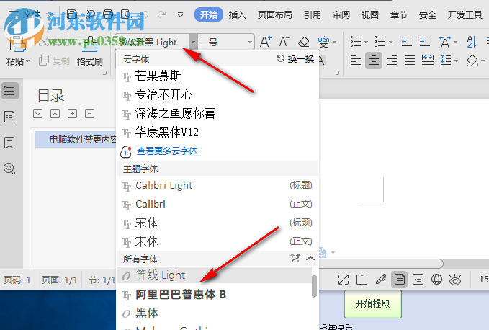The width and height of the screenshot is (489, 330).
Task: Toggle eye protection mode icon
Action: [x=455, y=280]
